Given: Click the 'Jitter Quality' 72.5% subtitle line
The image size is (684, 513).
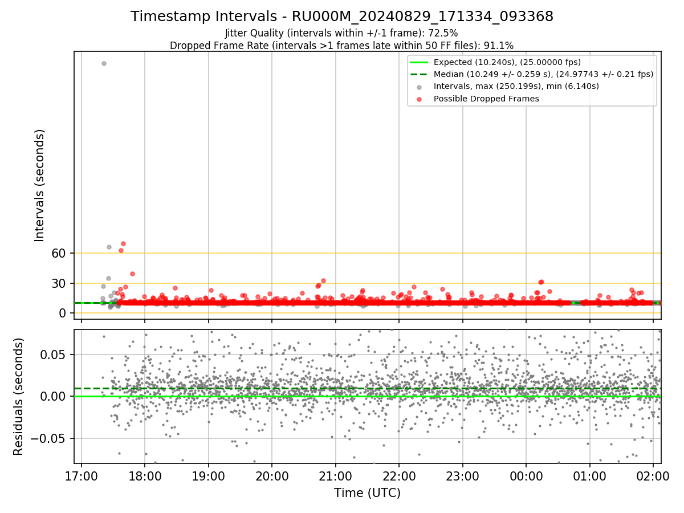Looking at the screenshot, I should [341, 33].
